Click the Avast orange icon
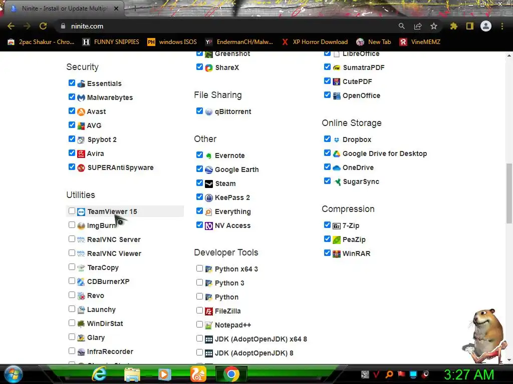513x384 pixels. (81, 111)
